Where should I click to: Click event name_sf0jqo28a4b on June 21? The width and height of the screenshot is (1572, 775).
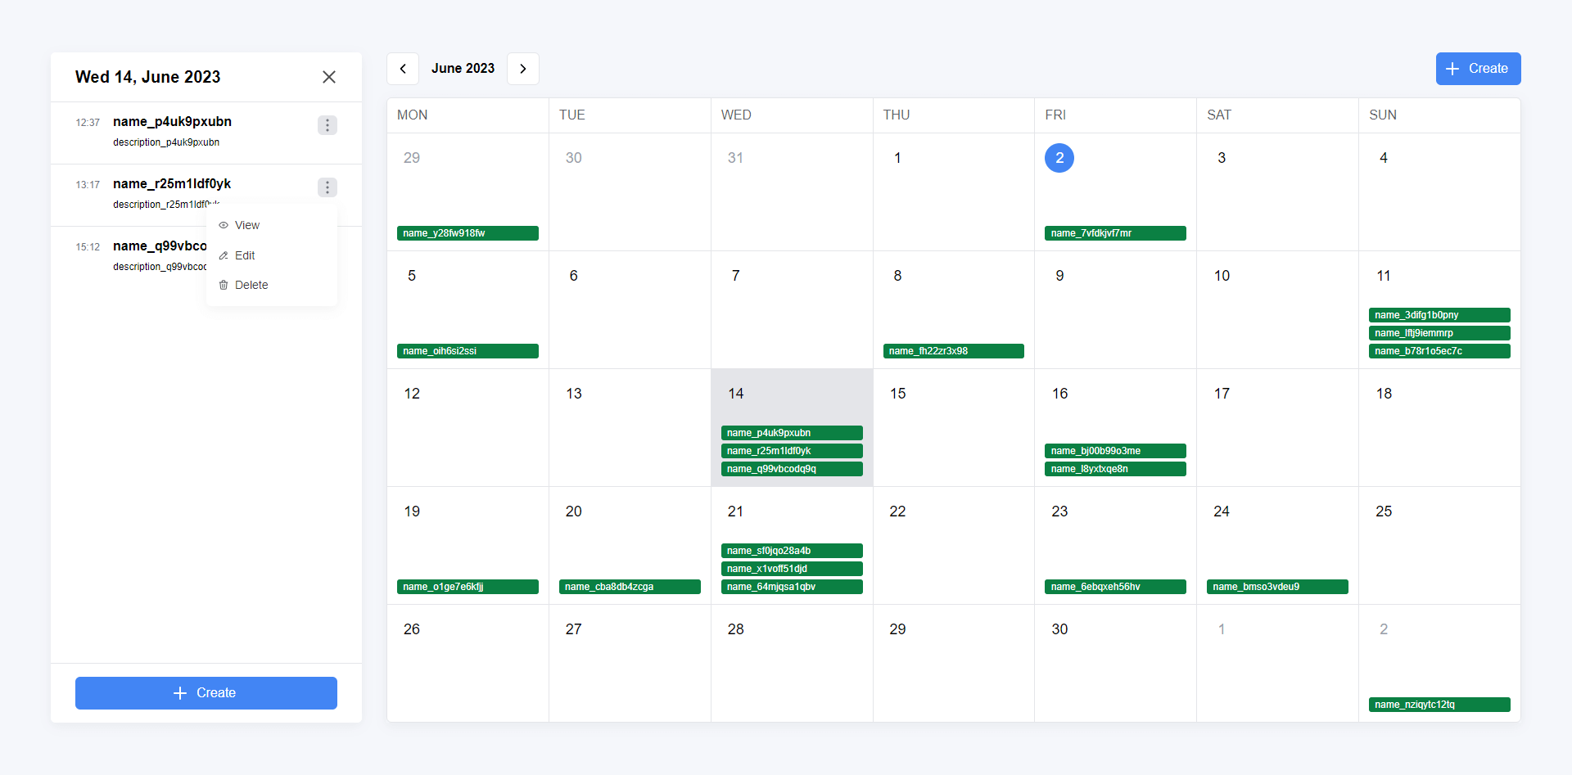point(791,551)
